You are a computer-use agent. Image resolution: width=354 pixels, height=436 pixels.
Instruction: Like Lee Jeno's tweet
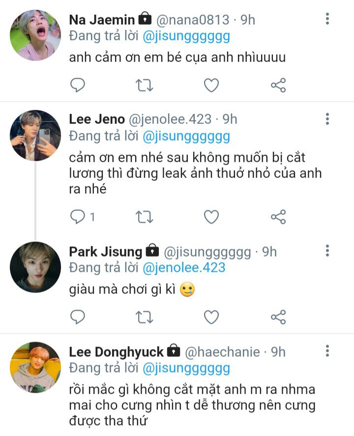pos(211,217)
